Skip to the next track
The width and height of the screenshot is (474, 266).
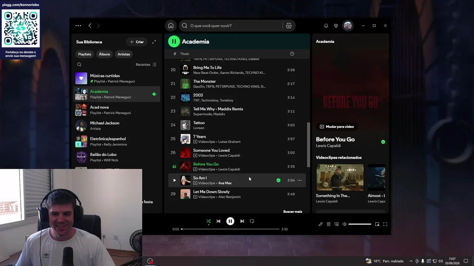coord(242,221)
